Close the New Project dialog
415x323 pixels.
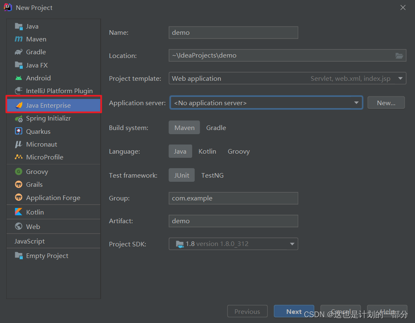pos(403,7)
